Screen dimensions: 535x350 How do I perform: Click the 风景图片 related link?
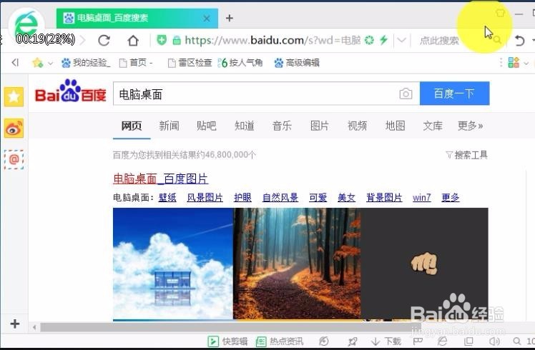205,197
